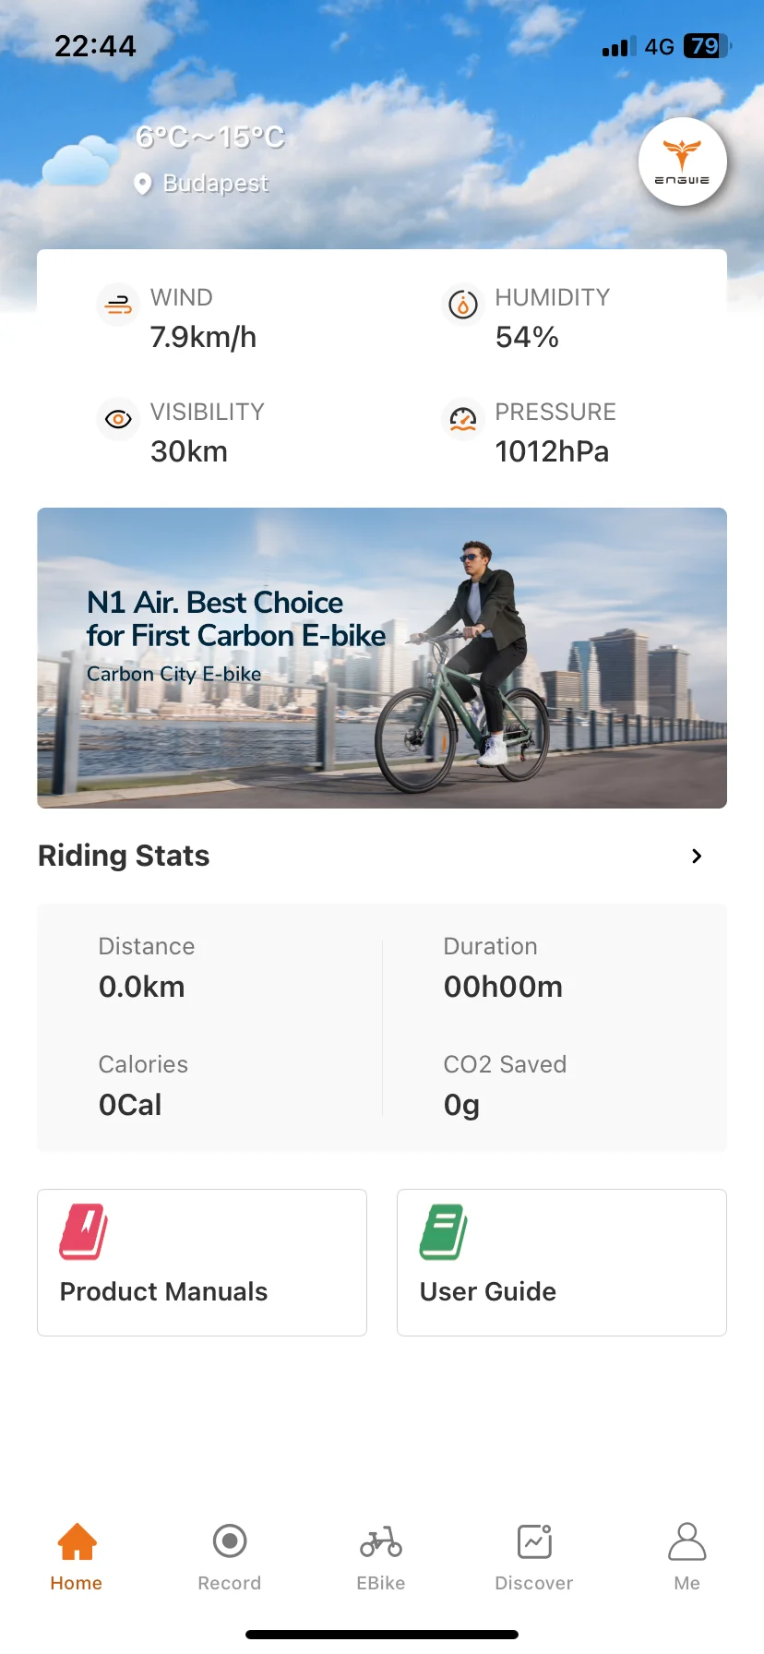Image resolution: width=764 pixels, height=1654 pixels.
Task: Click the humidity droplet icon
Action: [462, 305]
